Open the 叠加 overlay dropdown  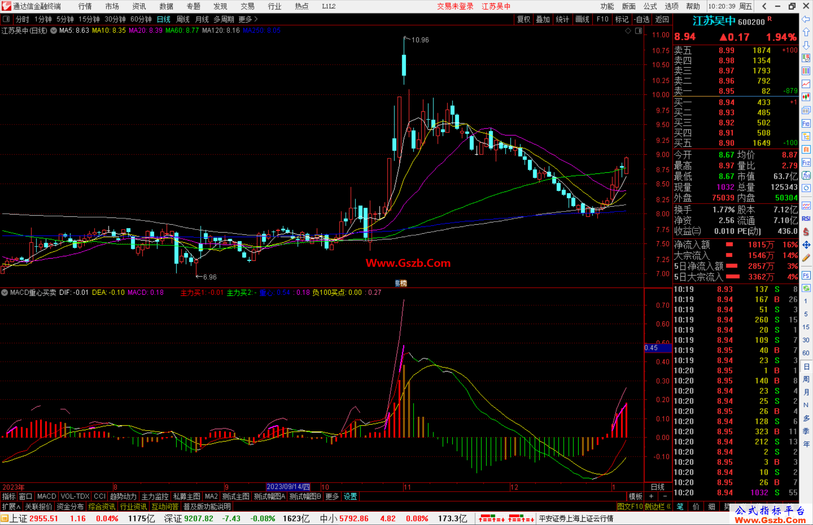[543, 19]
